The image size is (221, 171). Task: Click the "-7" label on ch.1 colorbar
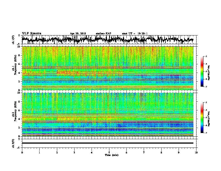[206, 87]
